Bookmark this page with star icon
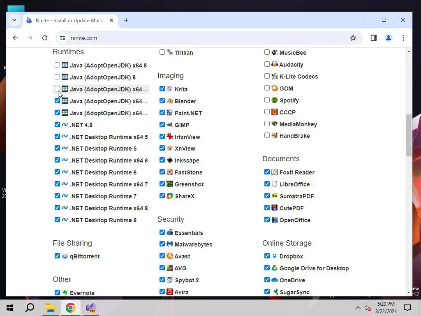 click(353, 38)
